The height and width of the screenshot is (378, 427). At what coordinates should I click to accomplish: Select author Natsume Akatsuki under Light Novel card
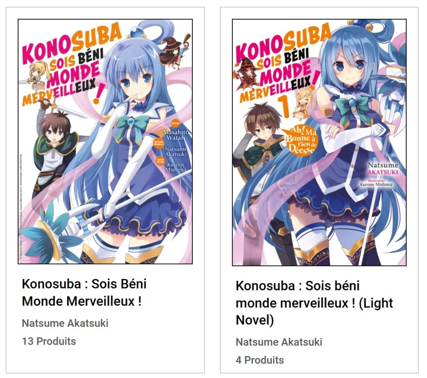279,342
